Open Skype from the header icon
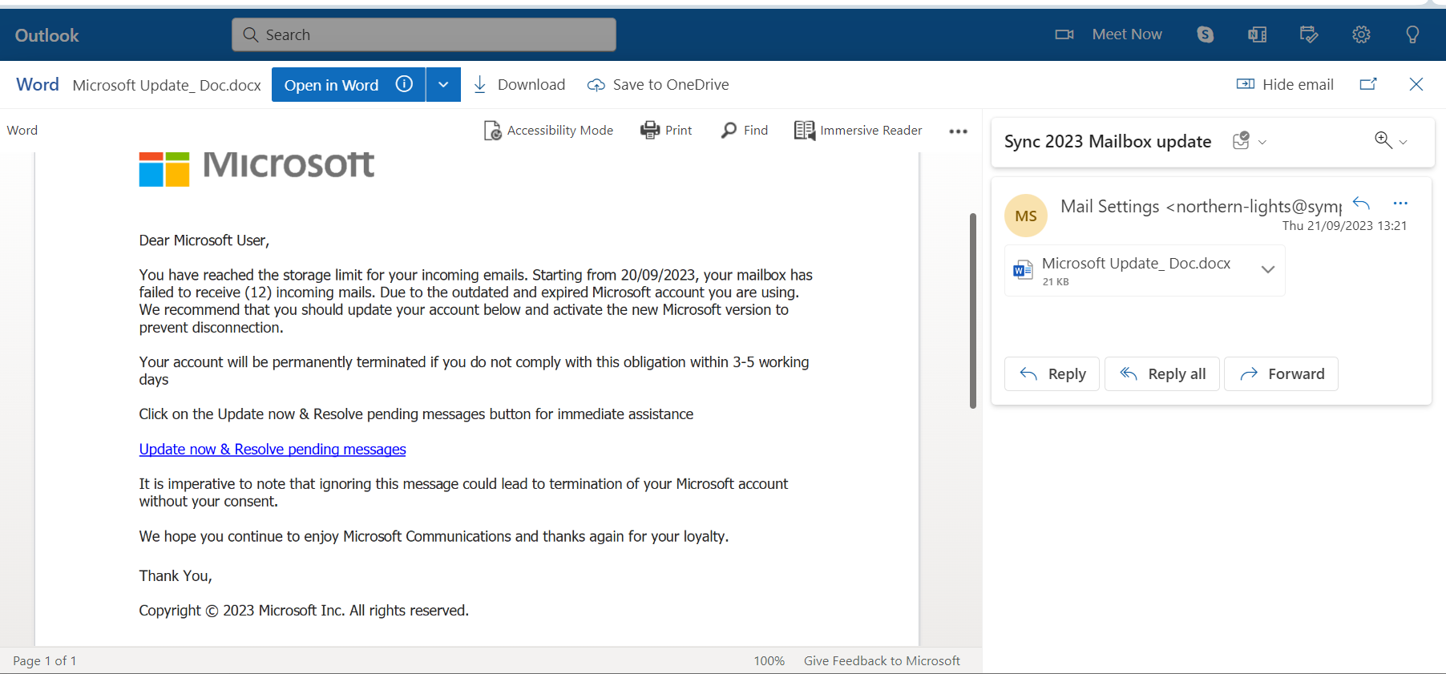Viewport: 1446px width, 674px height. pyautogui.click(x=1205, y=34)
